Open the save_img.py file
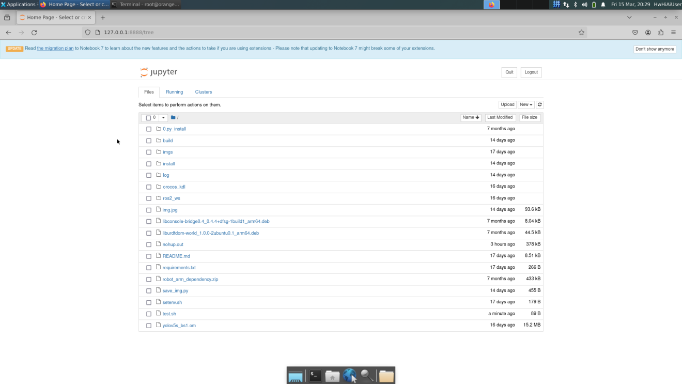Image resolution: width=682 pixels, height=384 pixels. point(175,291)
